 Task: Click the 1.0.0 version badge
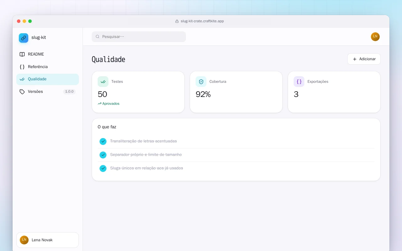click(69, 92)
